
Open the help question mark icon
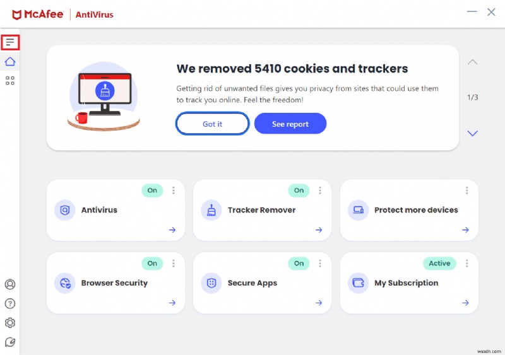[x=10, y=303]
